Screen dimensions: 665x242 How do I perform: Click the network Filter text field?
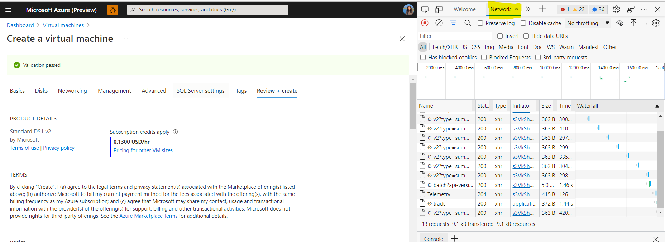tap(455, 36)
